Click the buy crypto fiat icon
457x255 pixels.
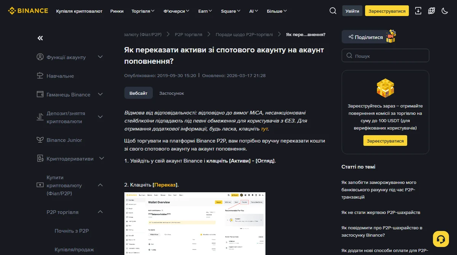pos(40,185)
